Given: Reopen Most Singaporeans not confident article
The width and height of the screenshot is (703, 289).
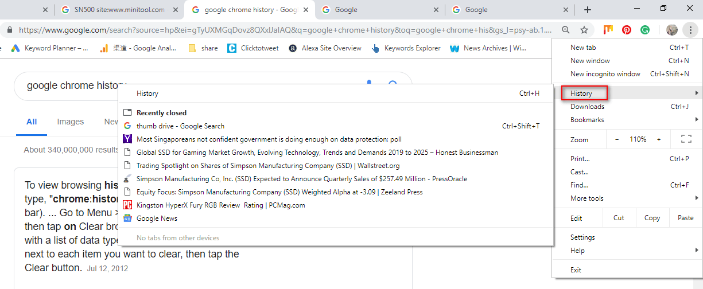Looking at the screenshot, I should 336,139.
